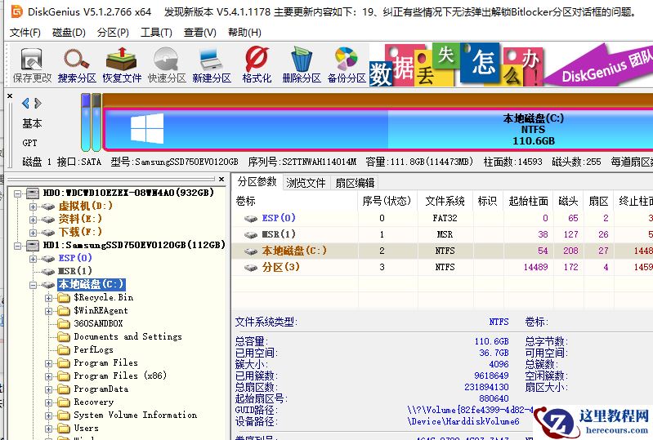Click the ProgramData folder icon

[x=64, y=389]
